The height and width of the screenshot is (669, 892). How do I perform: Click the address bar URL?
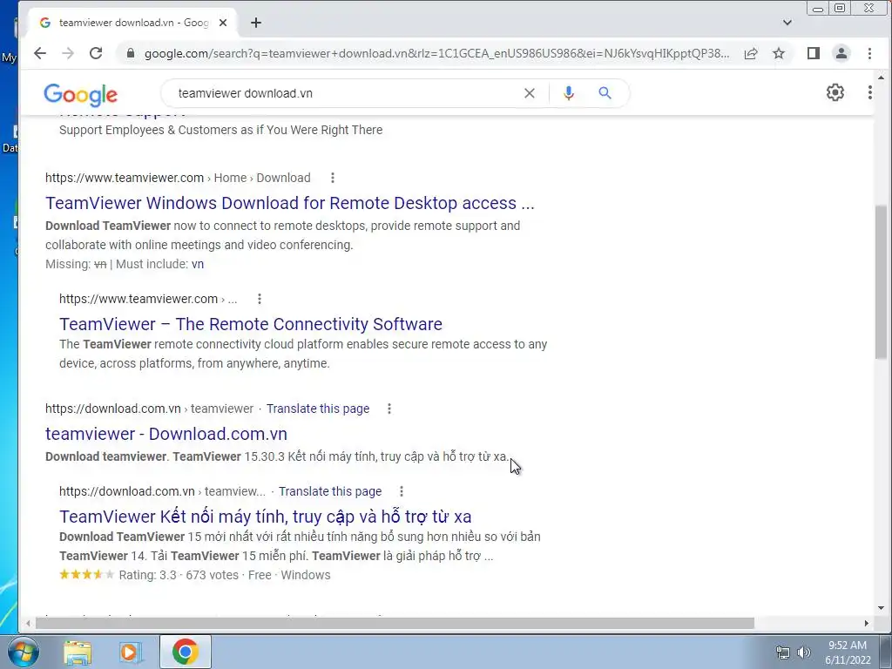coord(436,53)
